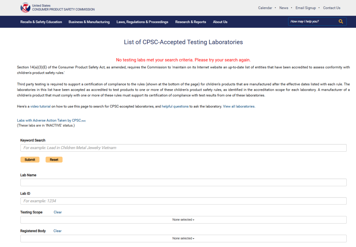The width and height of the screenshot is (356, 247).
Task: Open Labs with Adverse Action Taken by CPSC
Action: pyautogui.click(x=51, y=120)
